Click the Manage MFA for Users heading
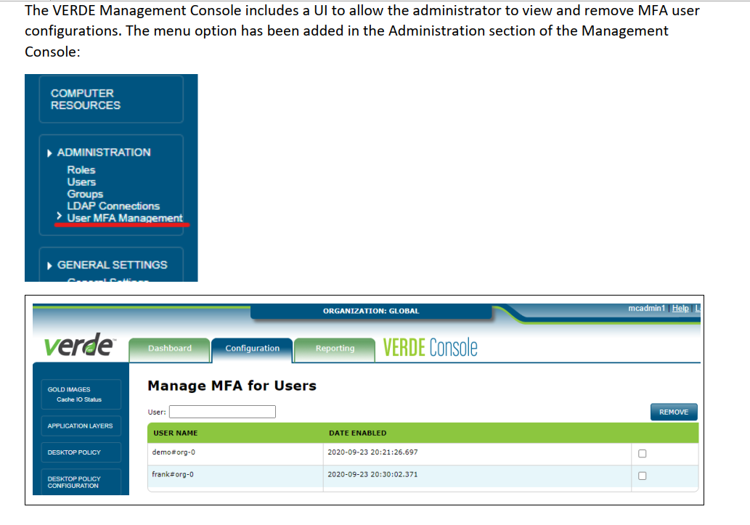Image resolution: width=750 pixels, height=525 pixels. click(x=232, y=386)
